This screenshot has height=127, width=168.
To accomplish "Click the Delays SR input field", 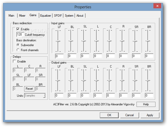I will click(x=40, y=79).
